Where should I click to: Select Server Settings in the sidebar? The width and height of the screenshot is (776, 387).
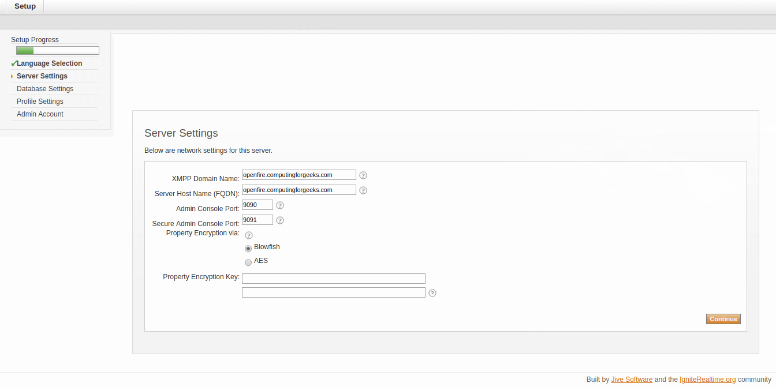[x=42, y=76]
